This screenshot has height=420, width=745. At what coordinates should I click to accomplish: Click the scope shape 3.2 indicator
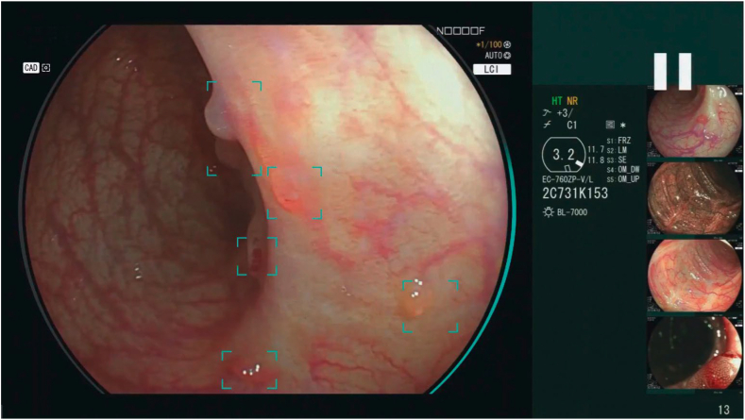[564, 155]
